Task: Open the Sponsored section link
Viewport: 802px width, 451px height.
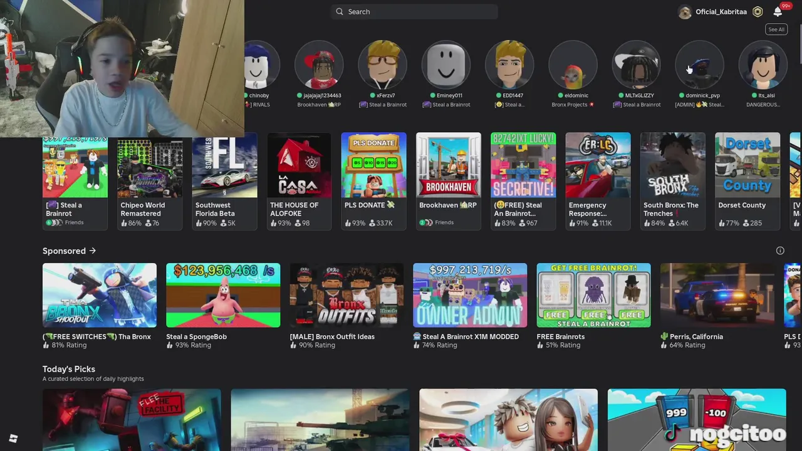Action: pos(69,251)
